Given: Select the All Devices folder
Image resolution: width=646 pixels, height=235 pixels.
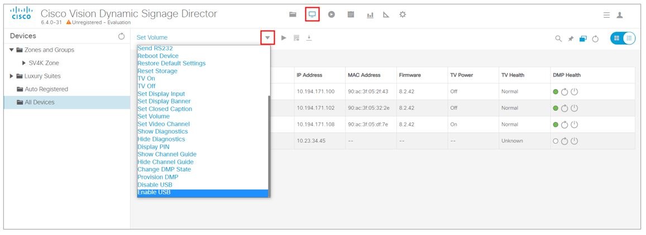Looking at the screenshot, I should pos(67,102).
